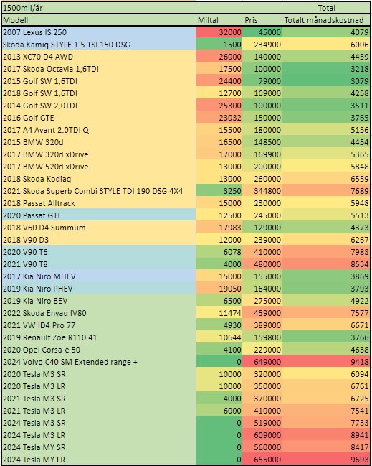Click monthly cost 9693 for Tesla MY LR
Image resolution: width=372 pixels, height=466 pixels.
tap(326, 459)
